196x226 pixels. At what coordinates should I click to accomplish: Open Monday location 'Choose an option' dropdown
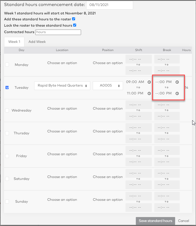coord(62,63)
